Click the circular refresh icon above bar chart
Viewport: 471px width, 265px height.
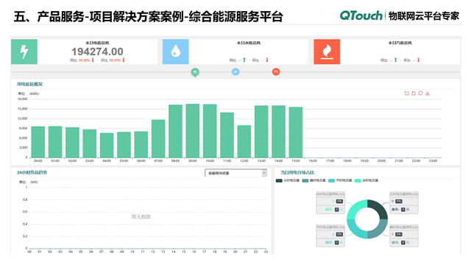[x=420, y=93]
